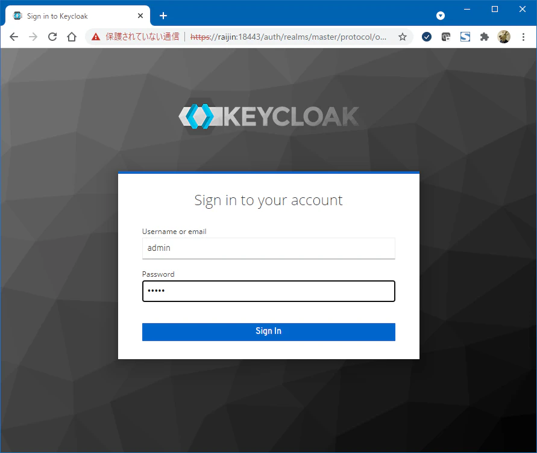Close the Keycloak browser tab
Image resolution: width=537 pixels, height=453 pixels.
click(140, 16)
